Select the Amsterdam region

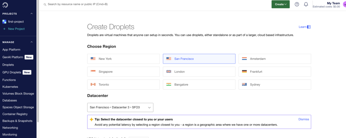point(275,59)
